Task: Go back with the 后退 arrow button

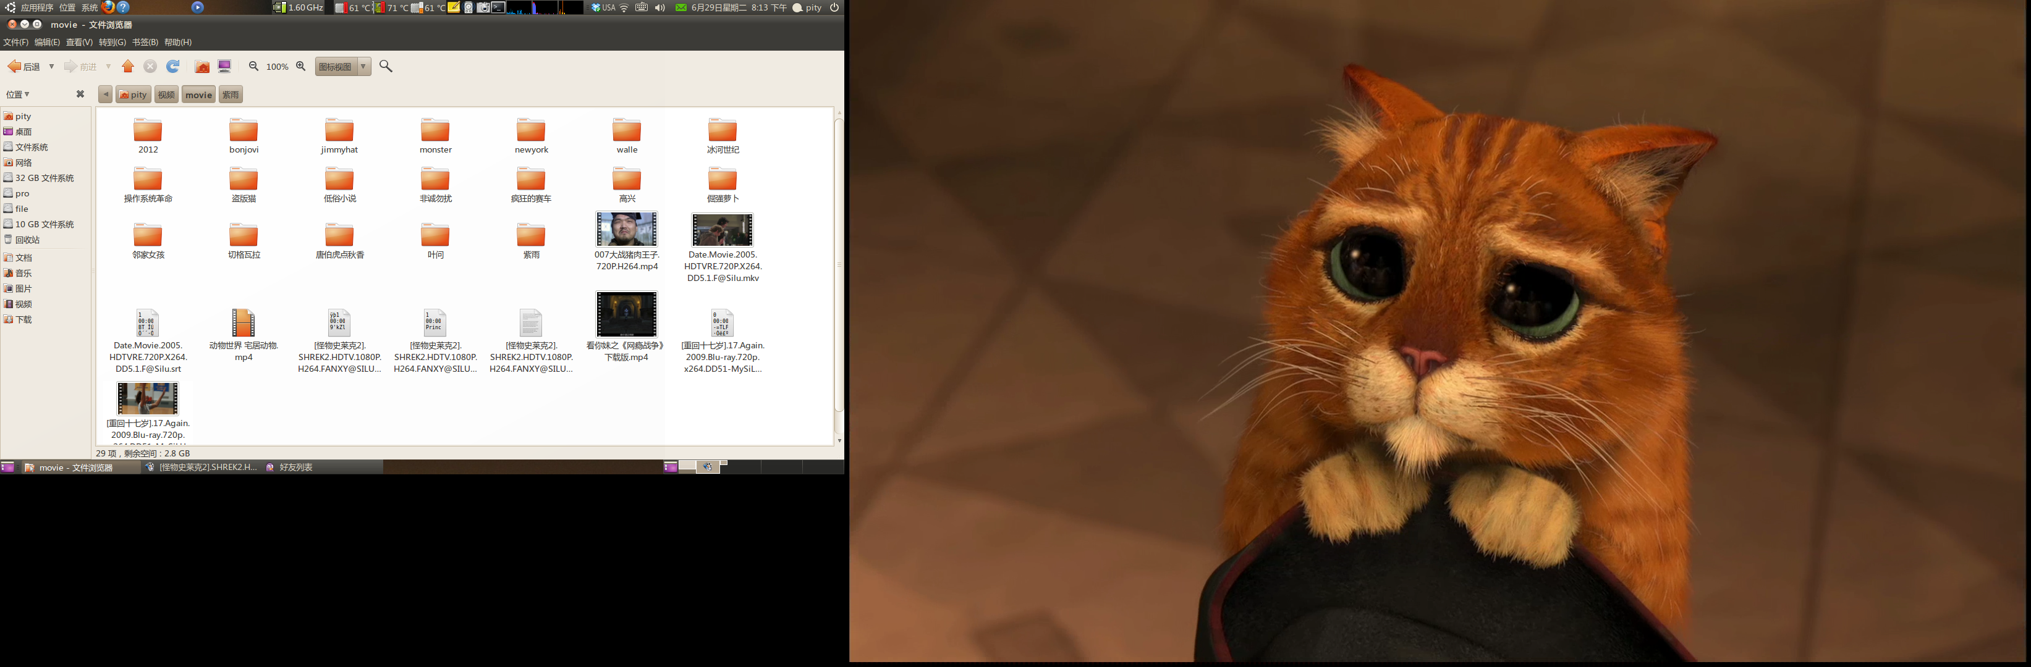Action: pos(23,67)
